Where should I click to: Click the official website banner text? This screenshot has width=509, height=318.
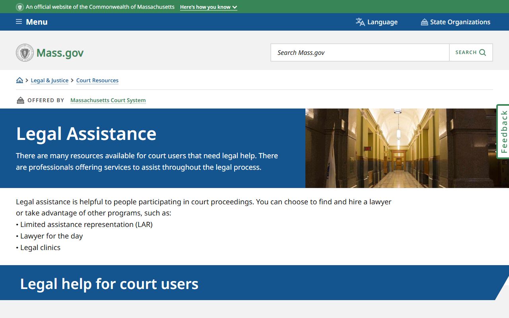coord(100,7)
